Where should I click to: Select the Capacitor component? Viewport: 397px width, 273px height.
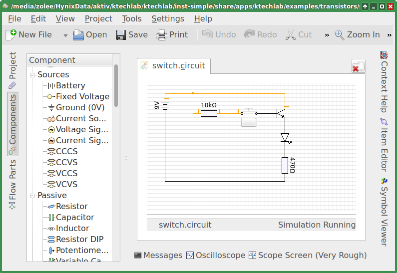coord(71,217)
